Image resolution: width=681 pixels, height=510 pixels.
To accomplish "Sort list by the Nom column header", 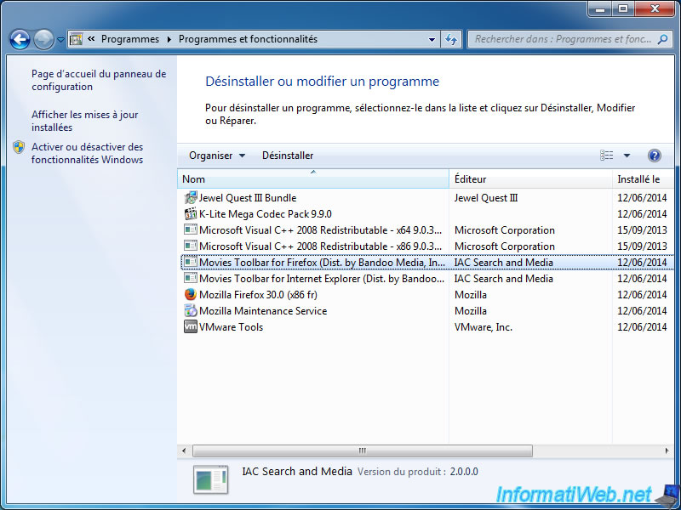I will point(312,178).
